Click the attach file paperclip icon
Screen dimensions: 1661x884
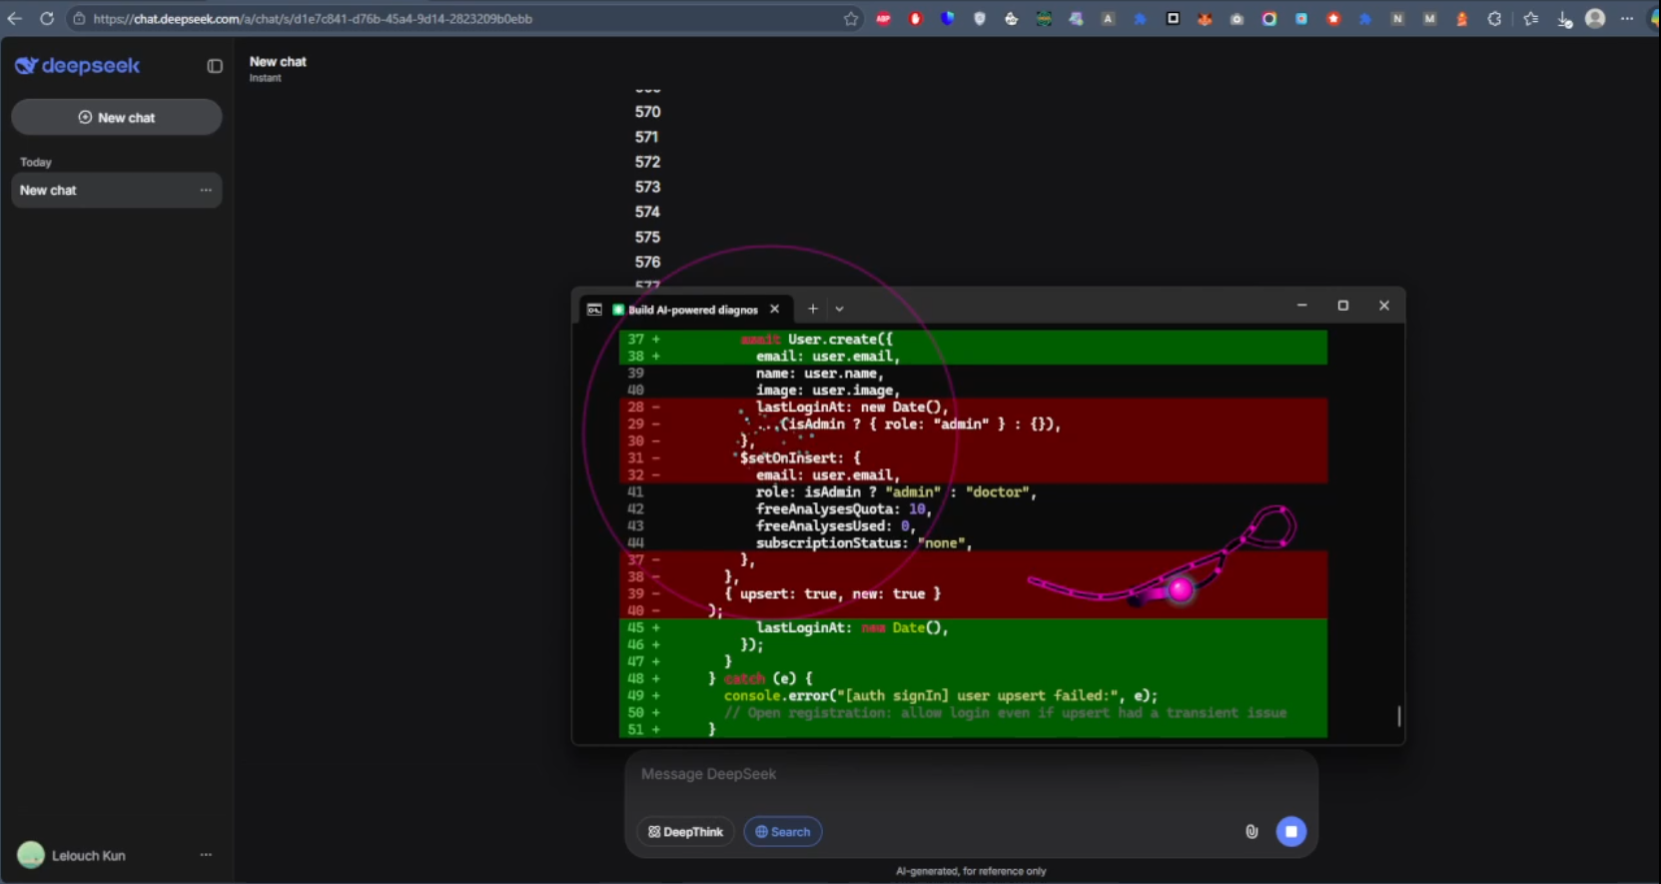(x=1251, y=831)
